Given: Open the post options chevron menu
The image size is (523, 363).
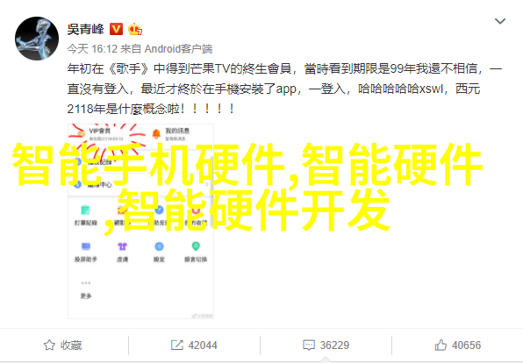Looking at the screenshot, I should (x=499, y=21).
